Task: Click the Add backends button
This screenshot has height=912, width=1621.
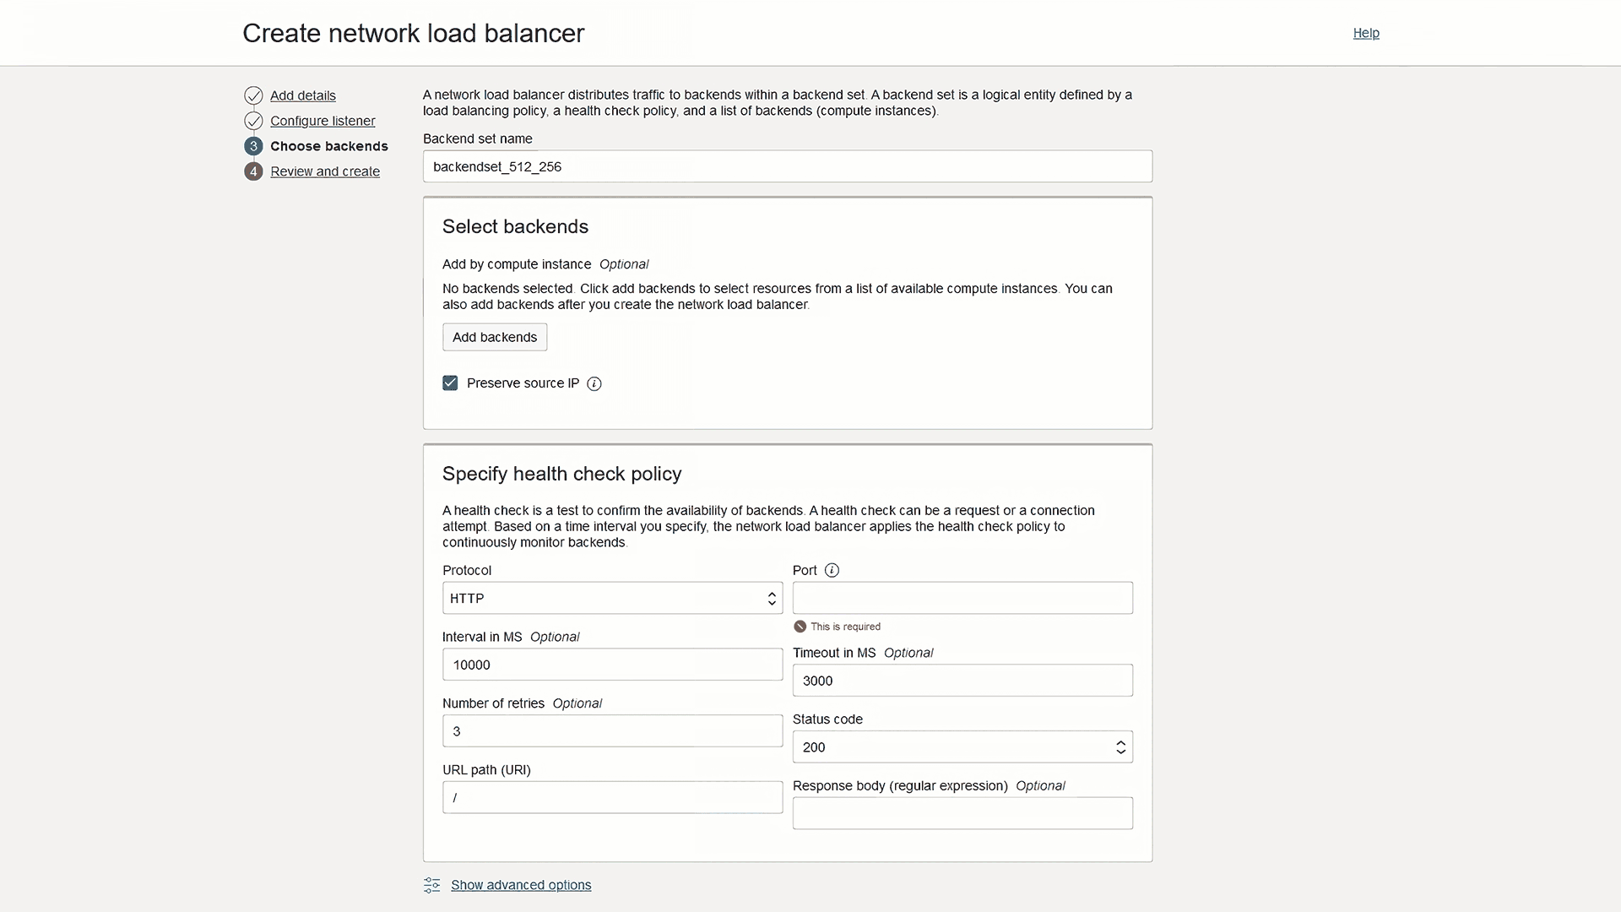Action: (x=494, y=336)
